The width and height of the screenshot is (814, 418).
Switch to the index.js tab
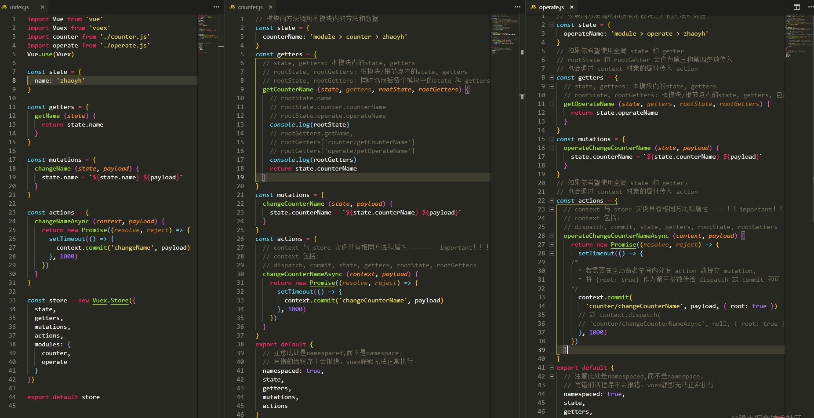click(x=24, y=7)
